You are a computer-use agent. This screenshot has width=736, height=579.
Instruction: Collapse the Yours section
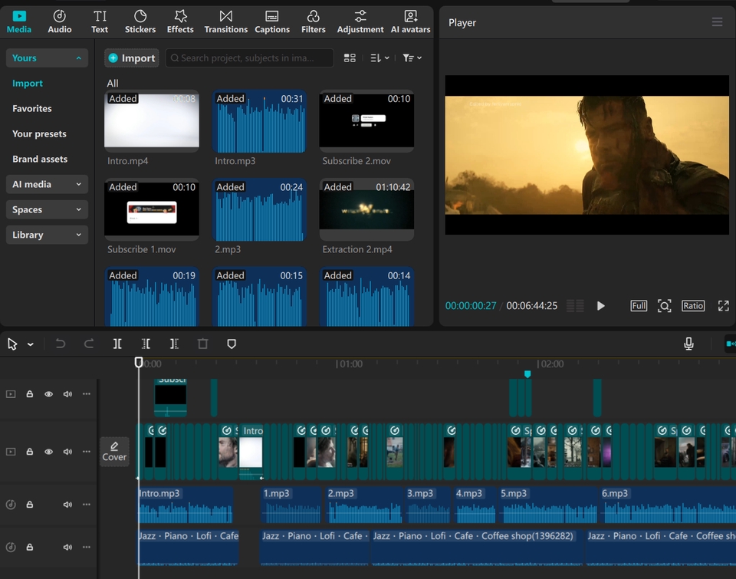coord(47,58)
